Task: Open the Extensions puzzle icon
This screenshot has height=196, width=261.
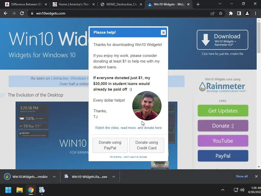Action: click(x=231, y=13)
